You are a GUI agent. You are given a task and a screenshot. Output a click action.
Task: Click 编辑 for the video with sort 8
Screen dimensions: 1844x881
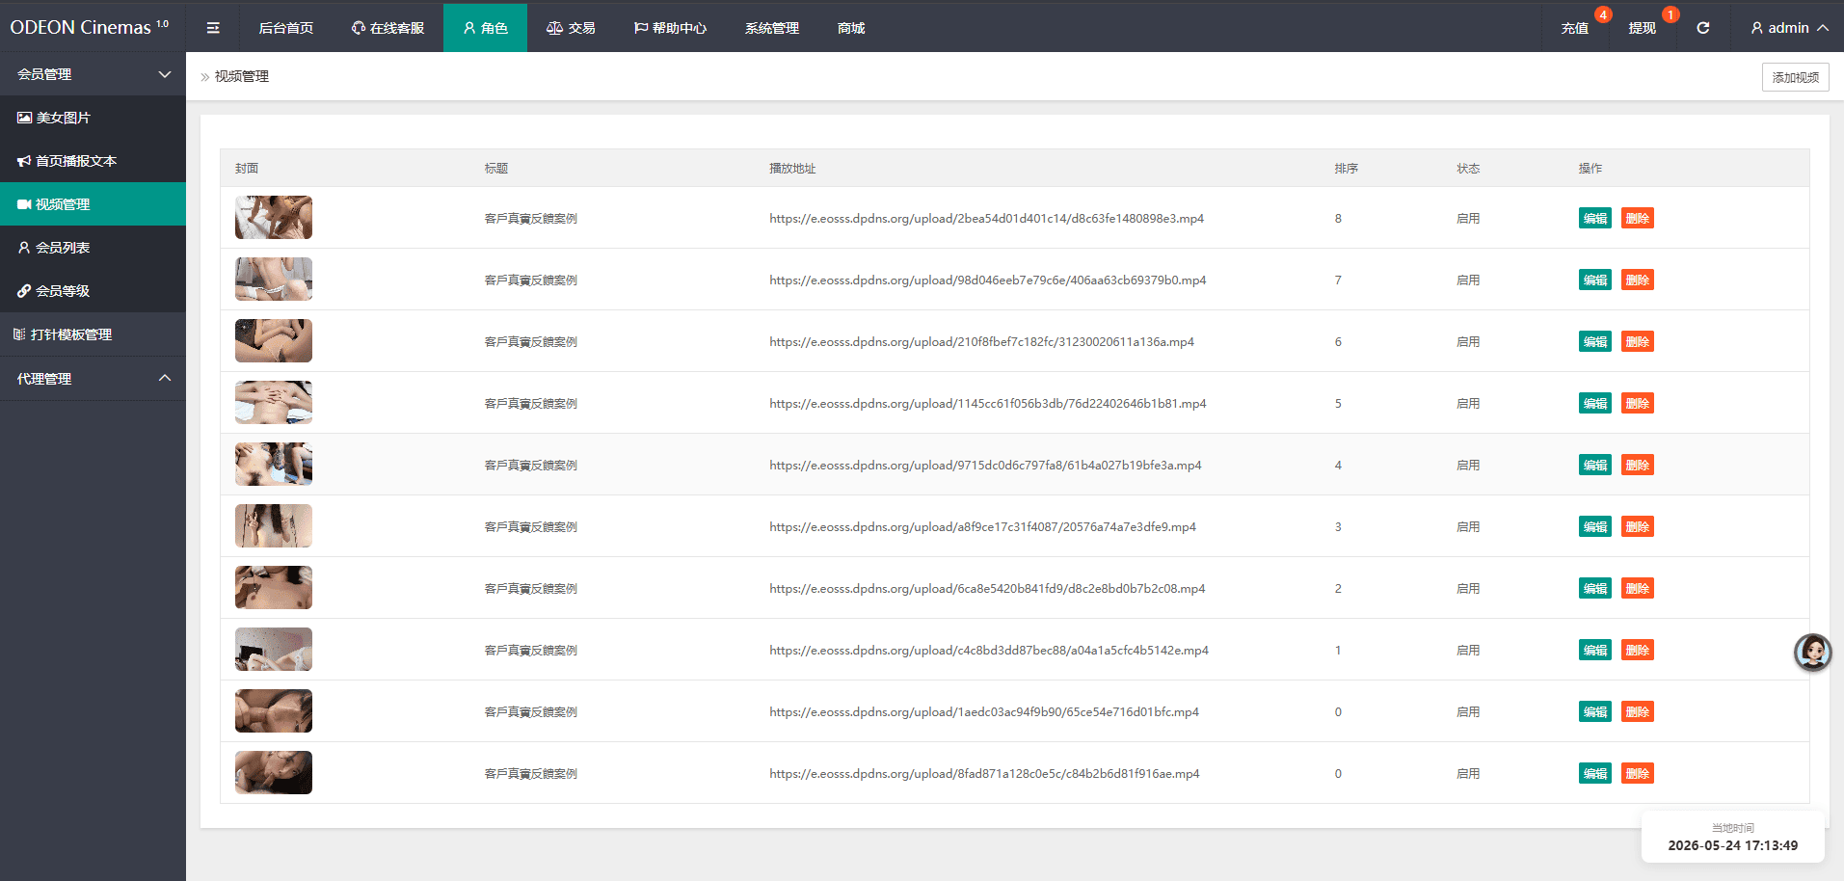point(1595,218)
